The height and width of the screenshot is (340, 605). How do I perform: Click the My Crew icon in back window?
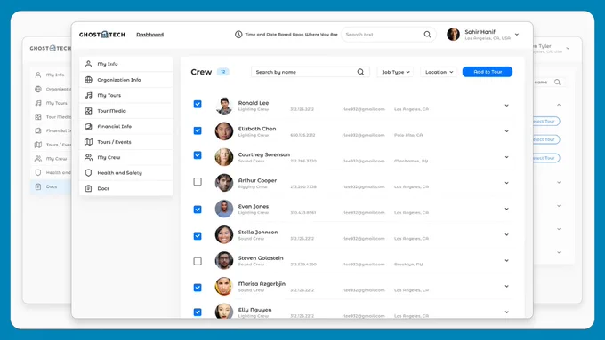point(37,159)
